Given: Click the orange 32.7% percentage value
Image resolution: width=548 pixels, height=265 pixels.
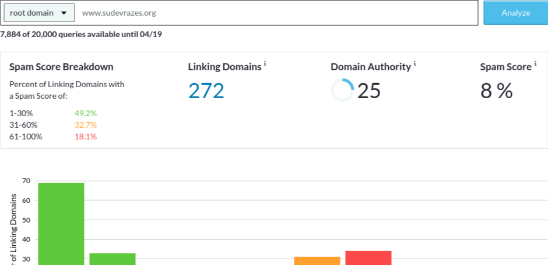Looking at the screenshot, I should (x=86, y=125).
